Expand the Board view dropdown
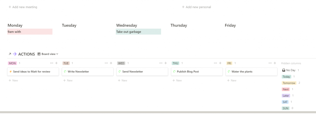 [48, 54]
